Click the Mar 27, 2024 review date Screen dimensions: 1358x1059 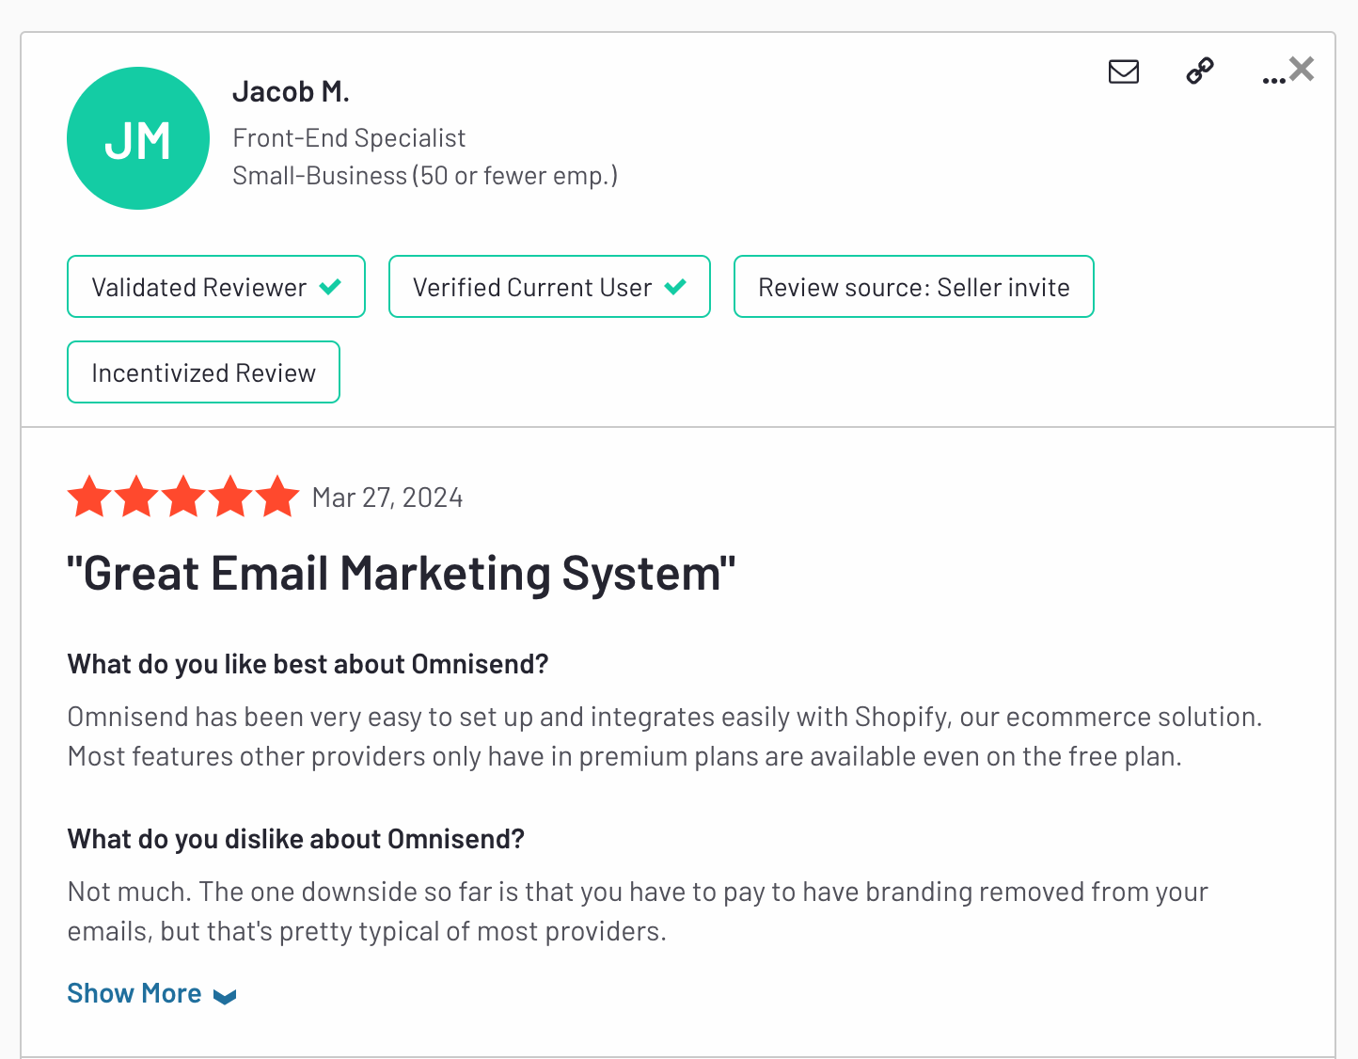tap(387, 498)
